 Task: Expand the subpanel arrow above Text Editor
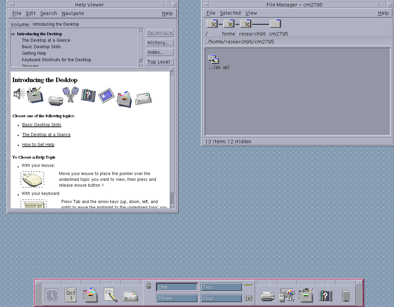pos(111,282)
